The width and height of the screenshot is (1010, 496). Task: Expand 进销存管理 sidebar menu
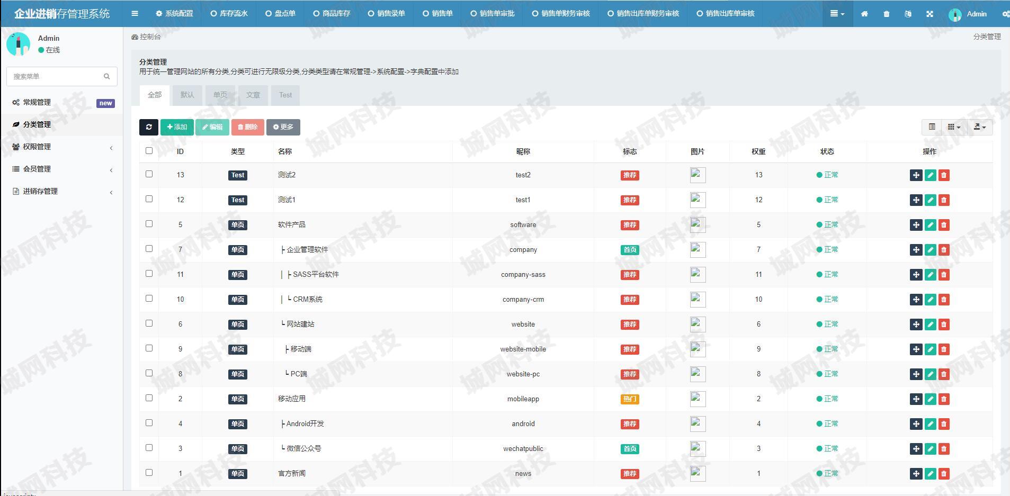61,192
